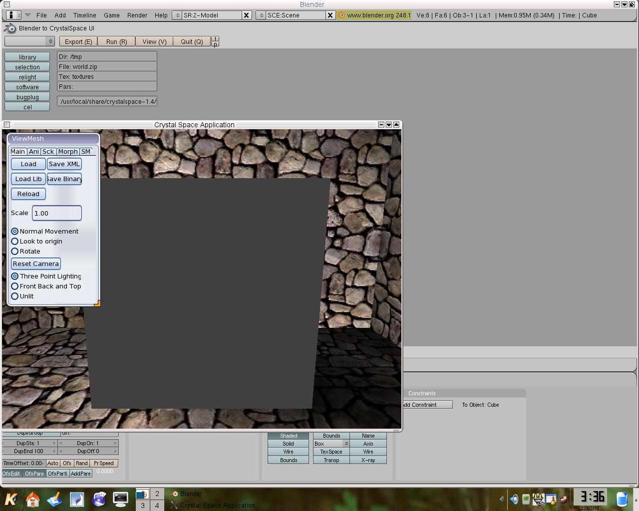Screen dimensions: 639x511
Task: Edit the Tex: textures field
Action: 107,76
